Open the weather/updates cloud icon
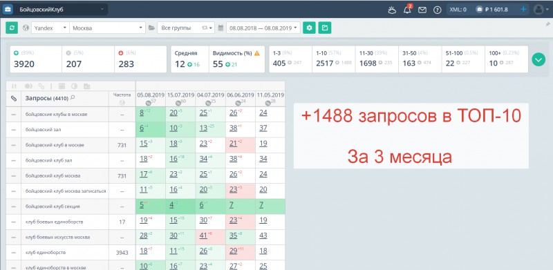Image resolution: width=553 pixels, height=270 pixels. (392, 10)
